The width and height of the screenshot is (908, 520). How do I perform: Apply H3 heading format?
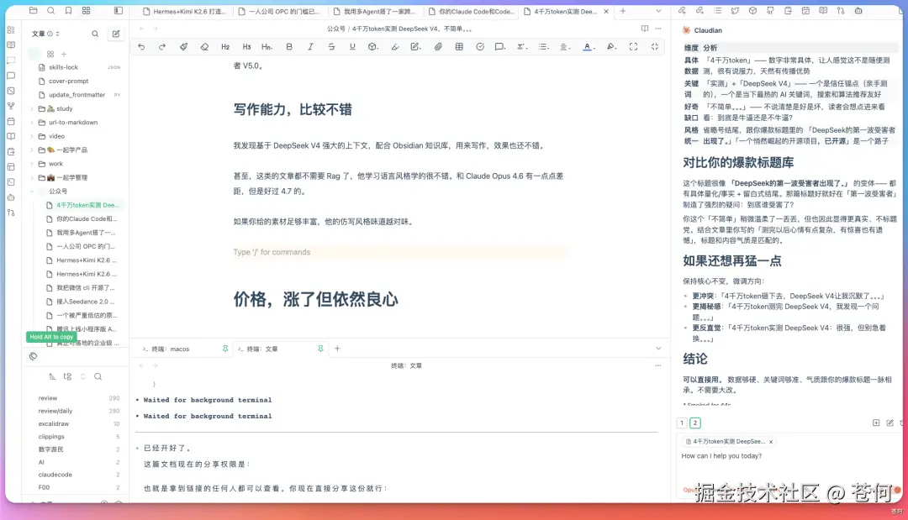pos(246,47)
